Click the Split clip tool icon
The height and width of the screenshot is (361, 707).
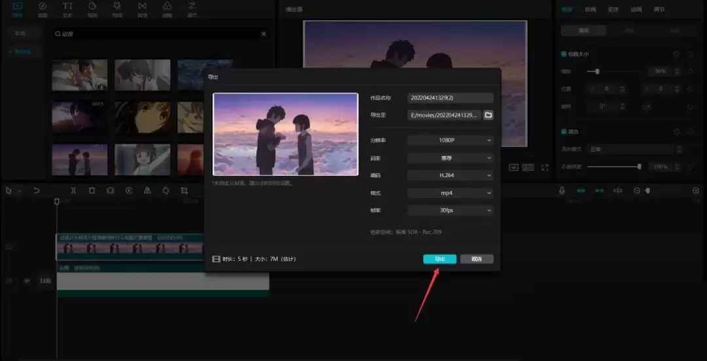(73, 191)
